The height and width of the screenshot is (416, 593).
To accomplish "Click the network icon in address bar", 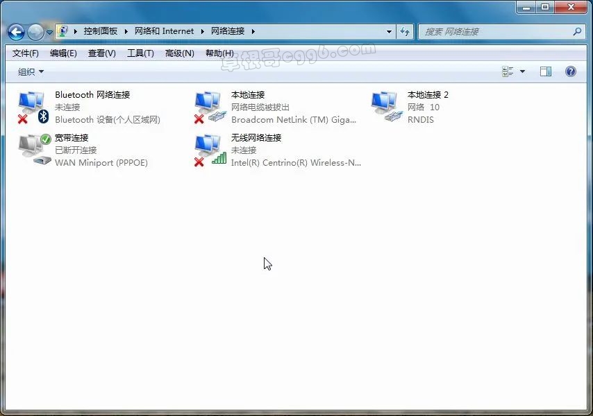I will tap(63, 31).
